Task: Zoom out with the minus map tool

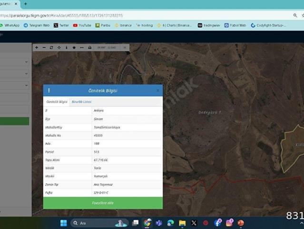Action: point(44,48)
